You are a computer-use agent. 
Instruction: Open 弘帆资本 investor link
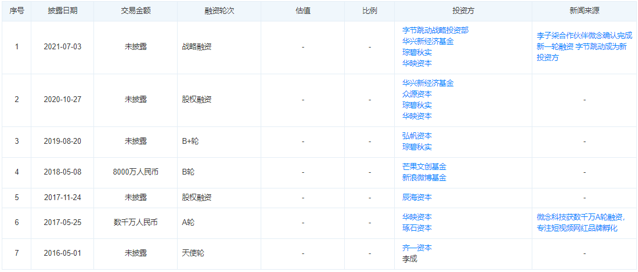click(417, 136)
